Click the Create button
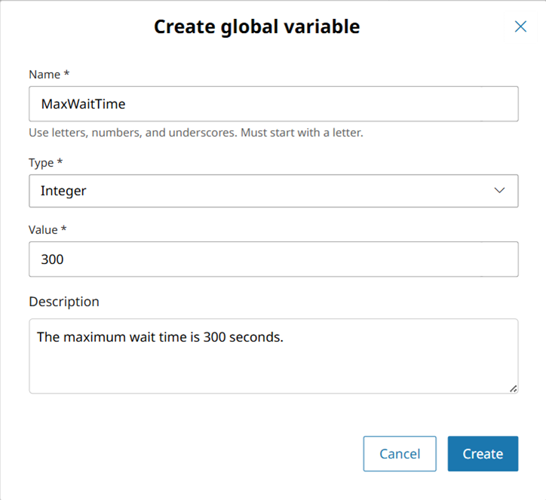Viewport: 546px width, 500px height. tap(483, 454)
